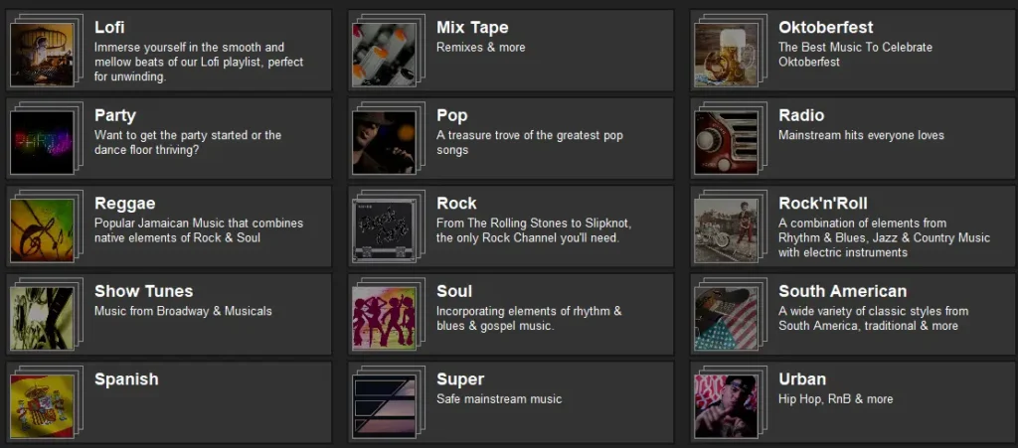Click the Show Tunes cover thumbnail
Image resolution: width=1018 pixels, height=448 pixels.
point(42,319)
